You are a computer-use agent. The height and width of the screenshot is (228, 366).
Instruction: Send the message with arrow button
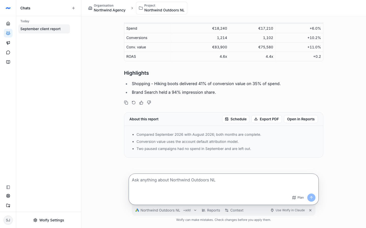pyautogui.click(x=311, y=198)
